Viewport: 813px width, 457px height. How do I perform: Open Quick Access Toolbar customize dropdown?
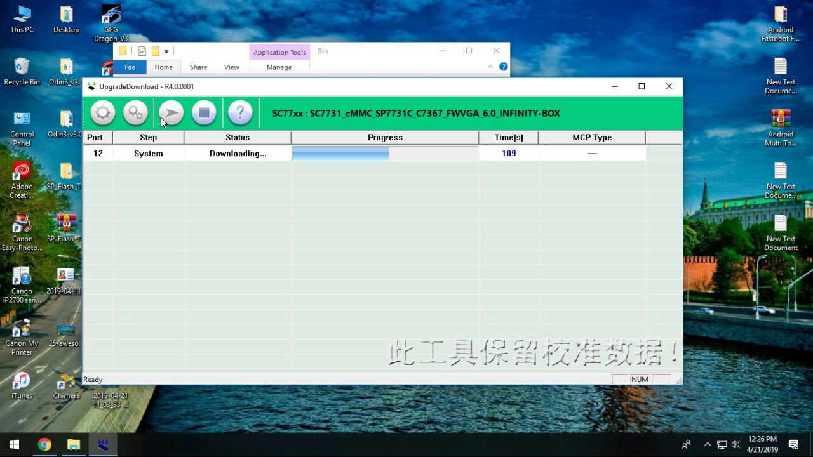click(166, 51)
